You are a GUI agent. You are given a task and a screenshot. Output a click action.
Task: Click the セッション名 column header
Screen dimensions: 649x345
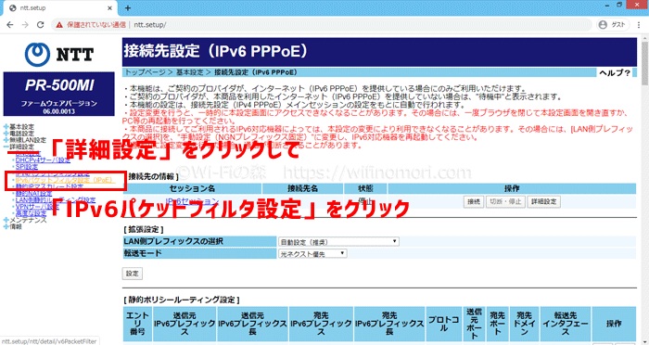[193, 188]
